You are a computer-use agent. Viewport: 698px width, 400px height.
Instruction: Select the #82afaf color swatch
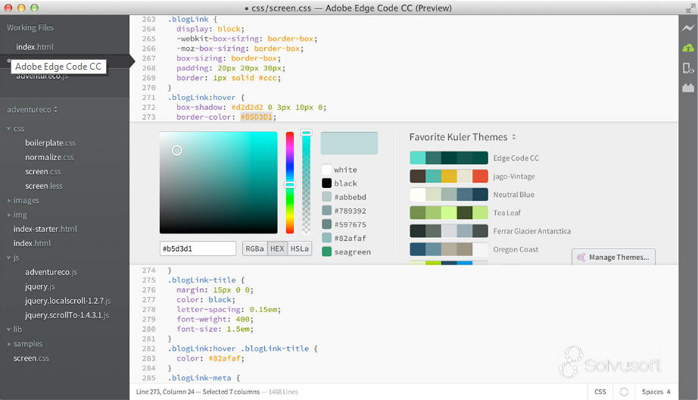click(x=327, y=238)
